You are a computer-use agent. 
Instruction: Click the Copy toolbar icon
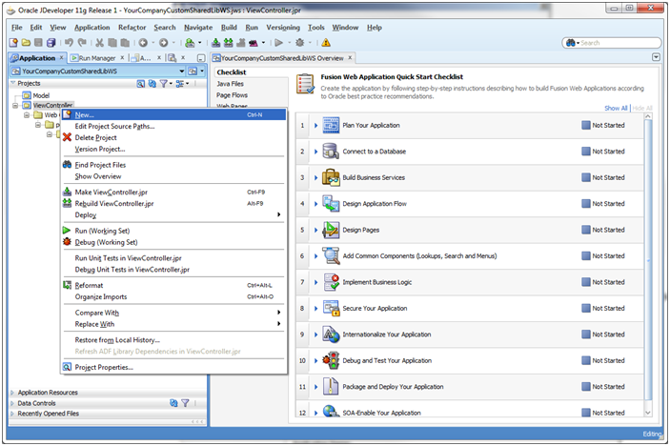[x=112, y=43]
